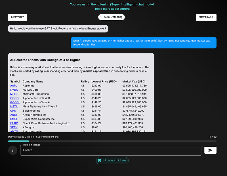
Task: Open the GOOGL stock link
Action: click(15, 102)
